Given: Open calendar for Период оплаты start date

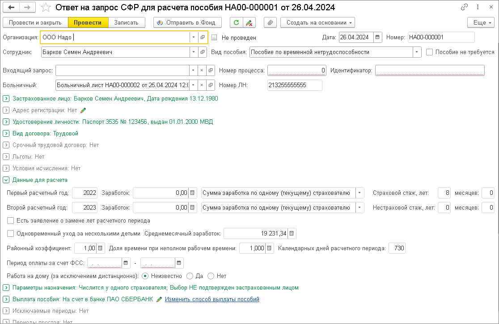Looking at the screenshot, I should click(126, 263).
